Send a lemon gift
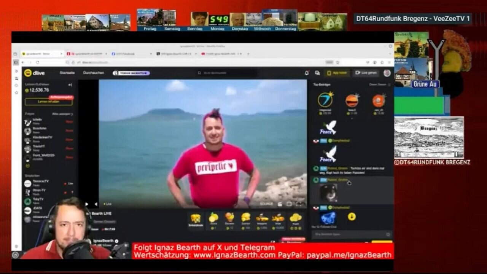The height and width of the screenshot is (274, 487). tap(213, 220)
